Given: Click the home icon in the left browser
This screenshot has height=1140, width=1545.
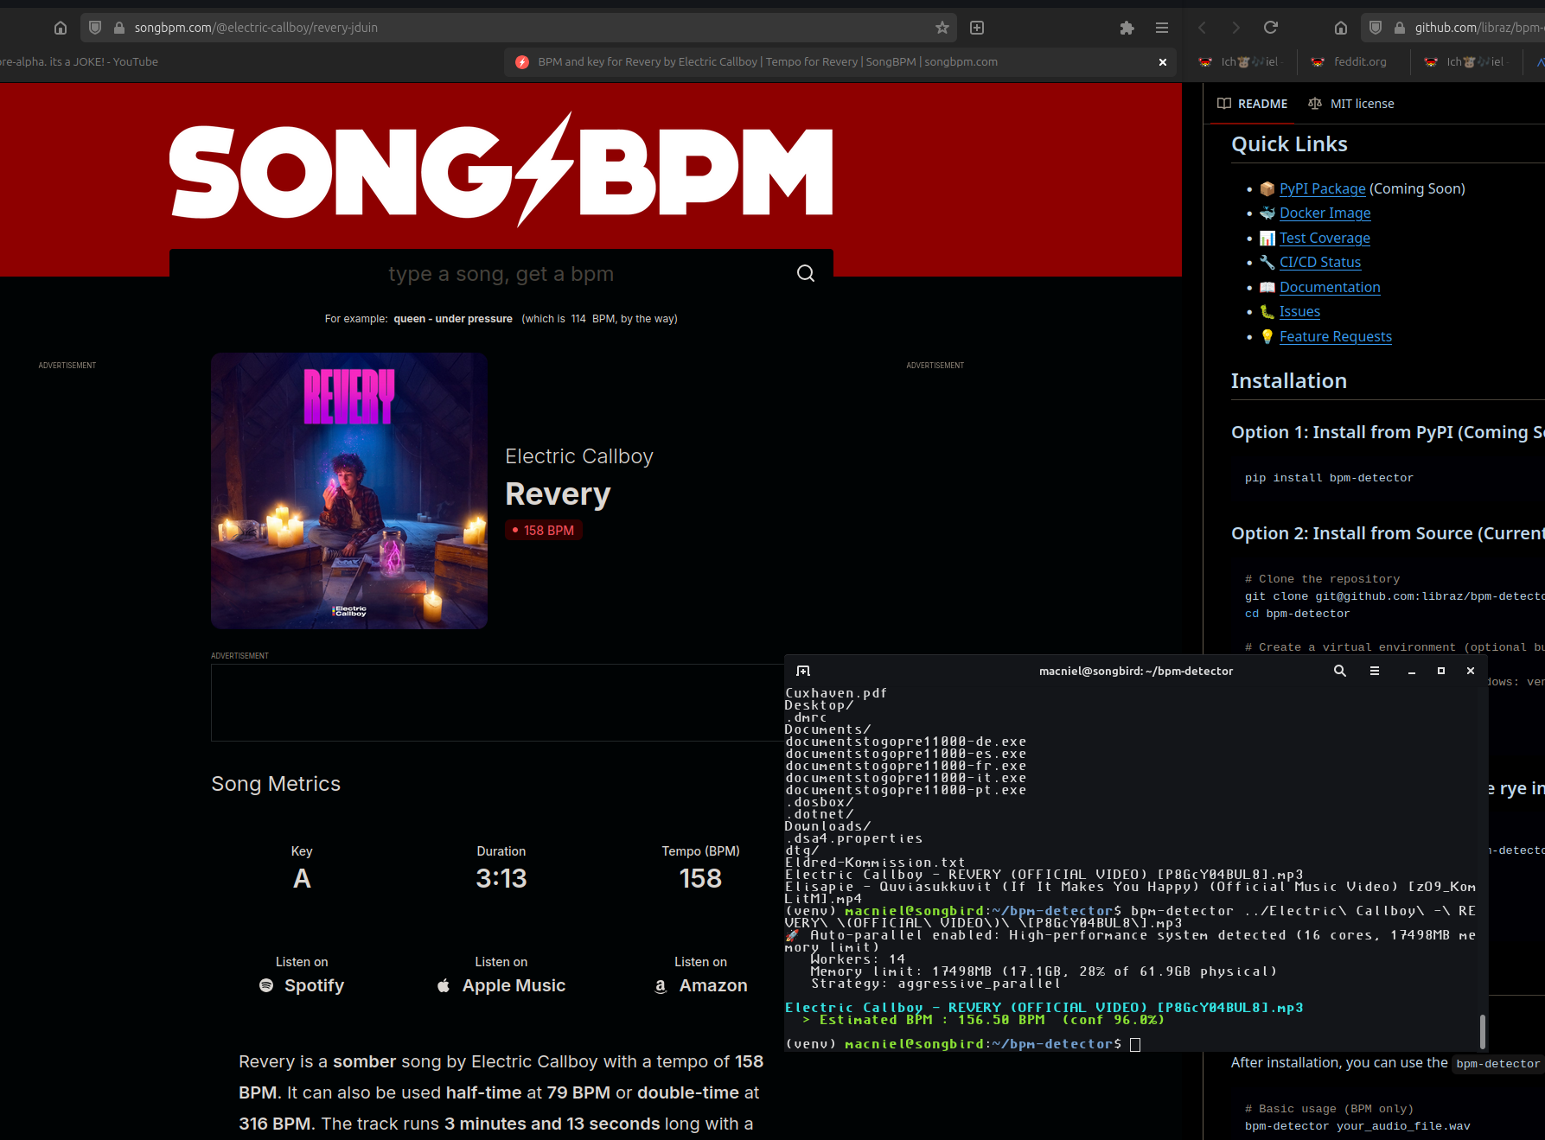Looking at the screenshot, I should [61, 28].
